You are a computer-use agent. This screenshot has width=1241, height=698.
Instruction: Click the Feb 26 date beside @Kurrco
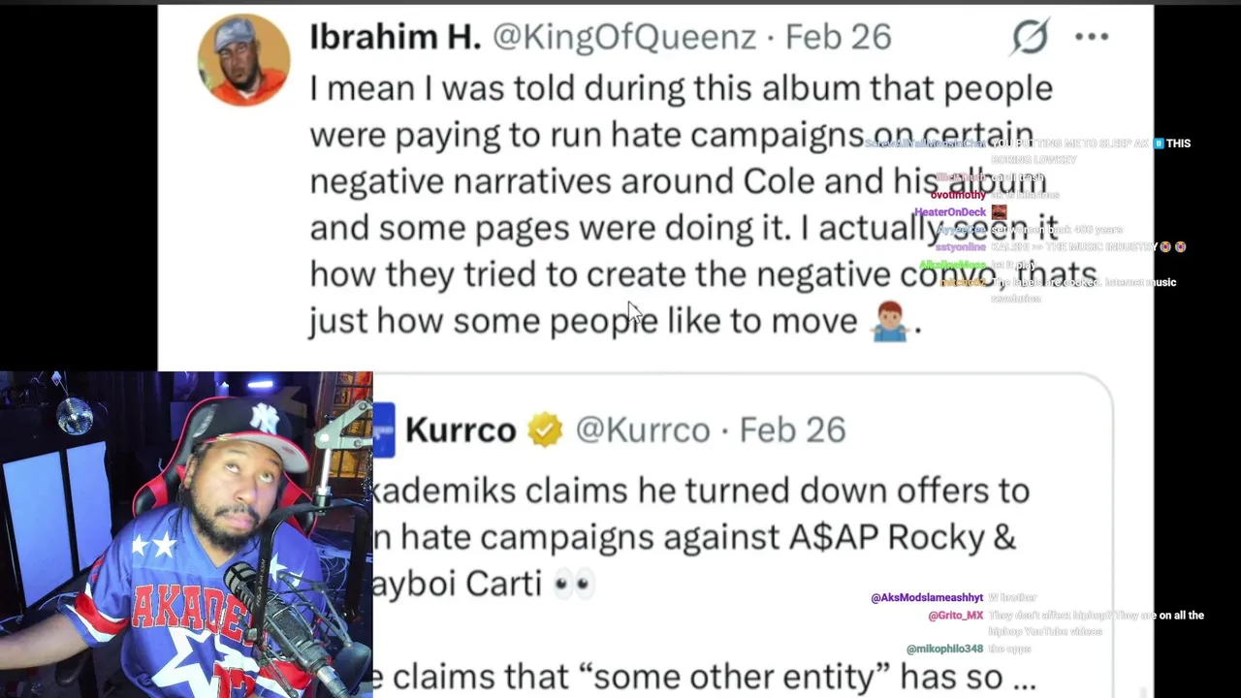click(792, 429)
